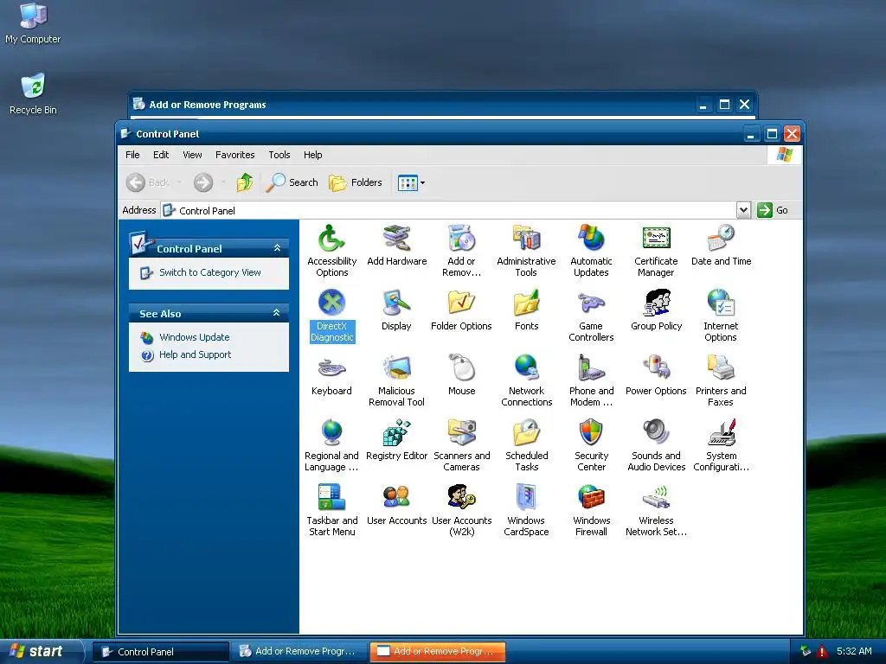Open the Tools menu

pos(279,155)
